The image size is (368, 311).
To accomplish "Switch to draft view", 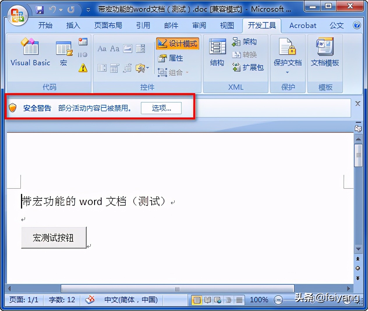I will (239, 300).
